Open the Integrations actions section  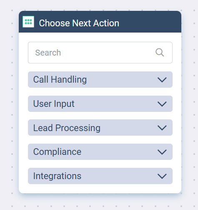(x=100, y=176)
